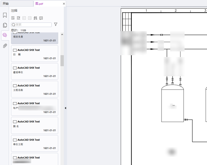Viewport: 207px width, 165px height.
Task: Click the column number 2 on the drawing border
Action: coord(175,10)
